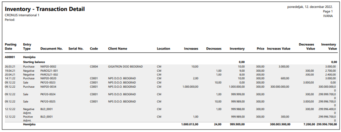Click the Positive Adjmt. entry for BLD_0001
The height and width of the screenshot is (132, 341).
tap(28, 118)
